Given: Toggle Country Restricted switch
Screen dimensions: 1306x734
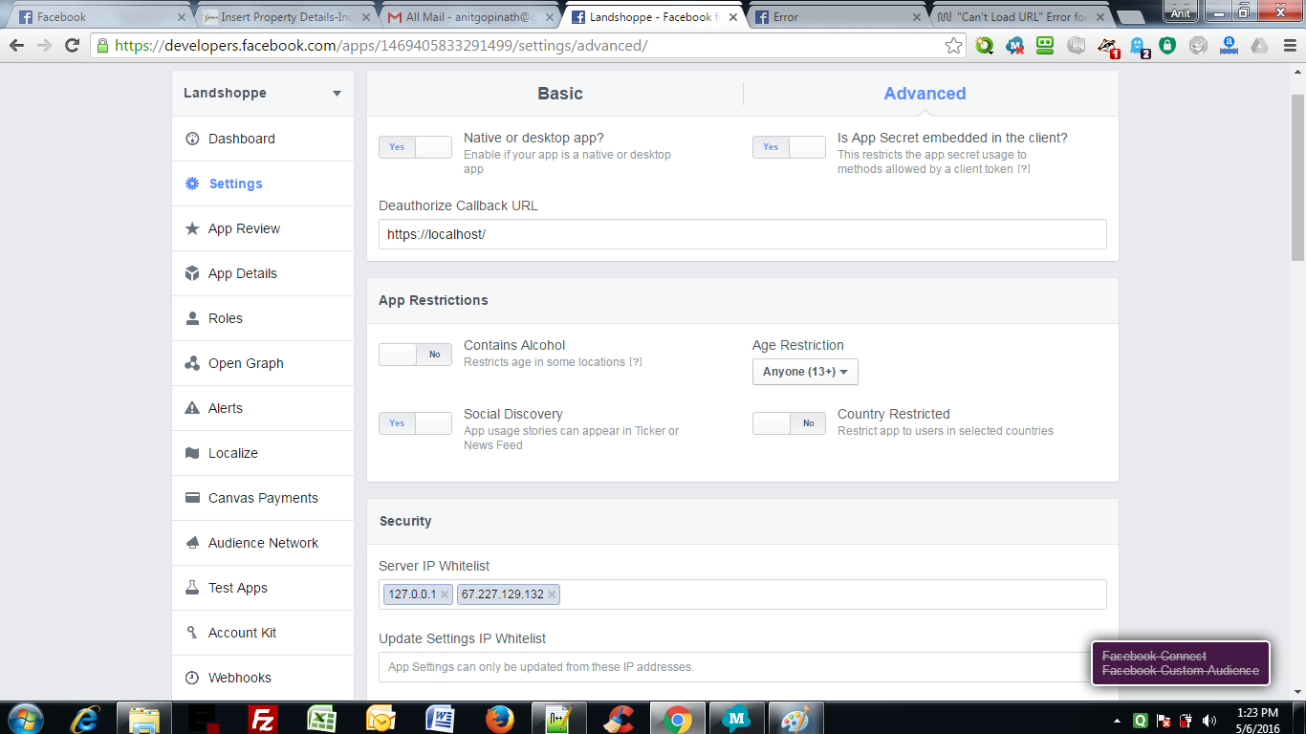Looking at the screenshot, I should coord(789,423).
